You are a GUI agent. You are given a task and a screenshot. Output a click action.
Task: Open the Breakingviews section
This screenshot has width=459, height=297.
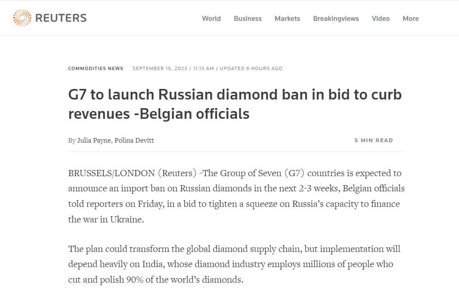tap(336, 18)
